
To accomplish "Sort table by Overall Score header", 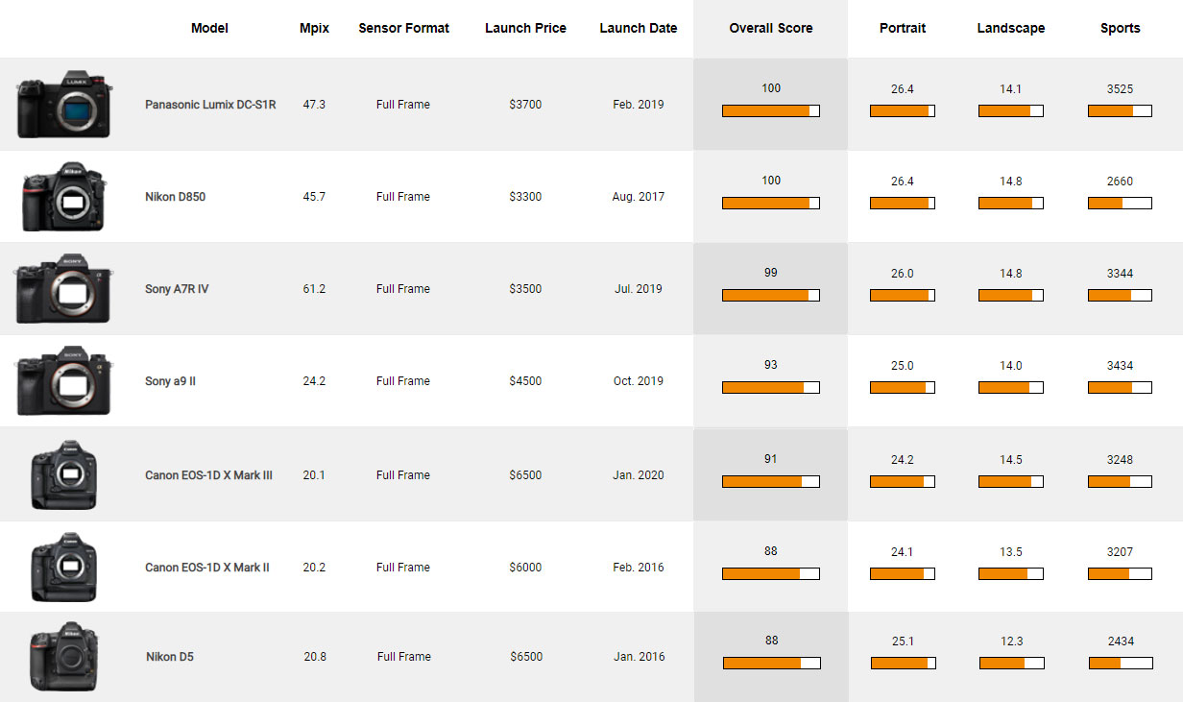I will pos(770,29).
